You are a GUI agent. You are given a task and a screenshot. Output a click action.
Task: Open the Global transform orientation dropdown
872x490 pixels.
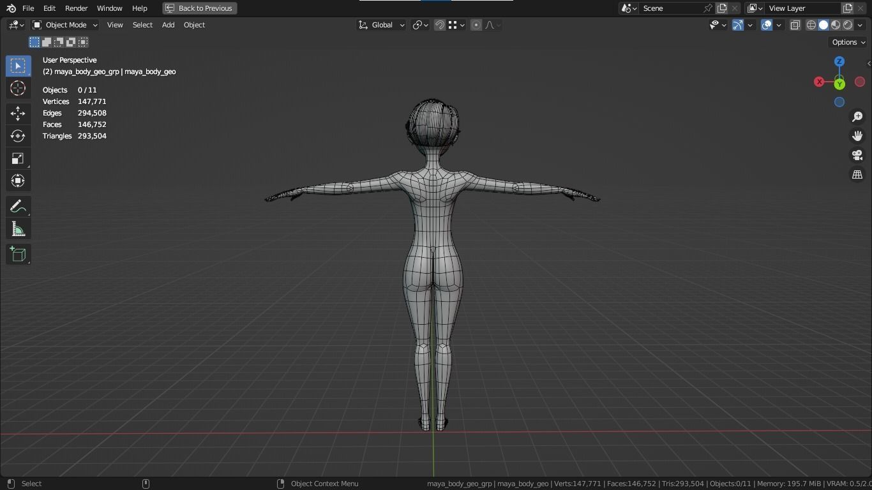tap(381, 25)
